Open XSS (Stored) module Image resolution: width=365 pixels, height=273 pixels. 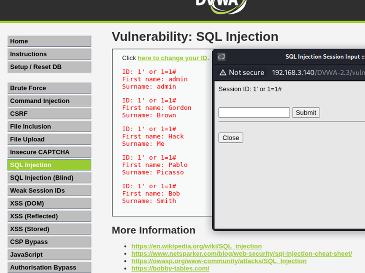tap(49, 229)
